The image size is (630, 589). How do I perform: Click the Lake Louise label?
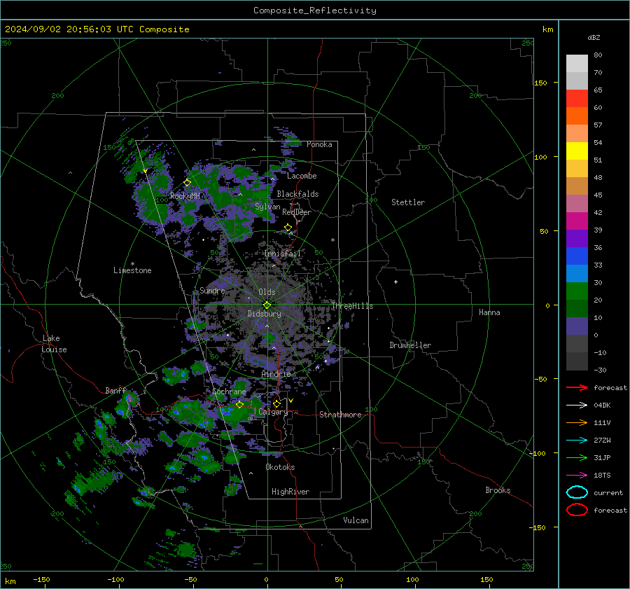(54, 344)
